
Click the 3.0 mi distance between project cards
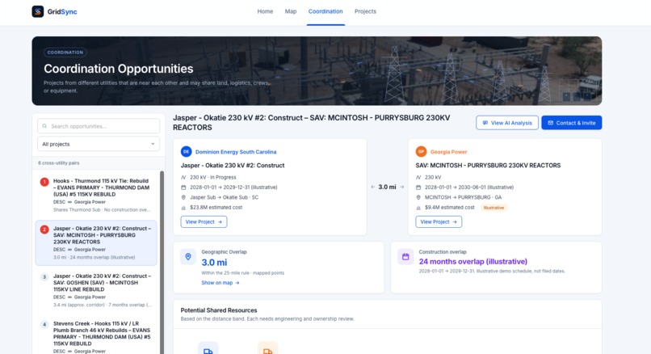coord(387,187)
